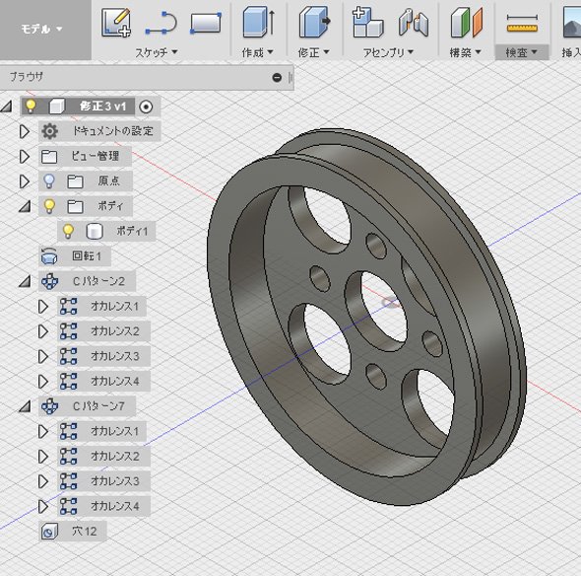
Task: Click the New Component assembly icon
Action: 367,23
